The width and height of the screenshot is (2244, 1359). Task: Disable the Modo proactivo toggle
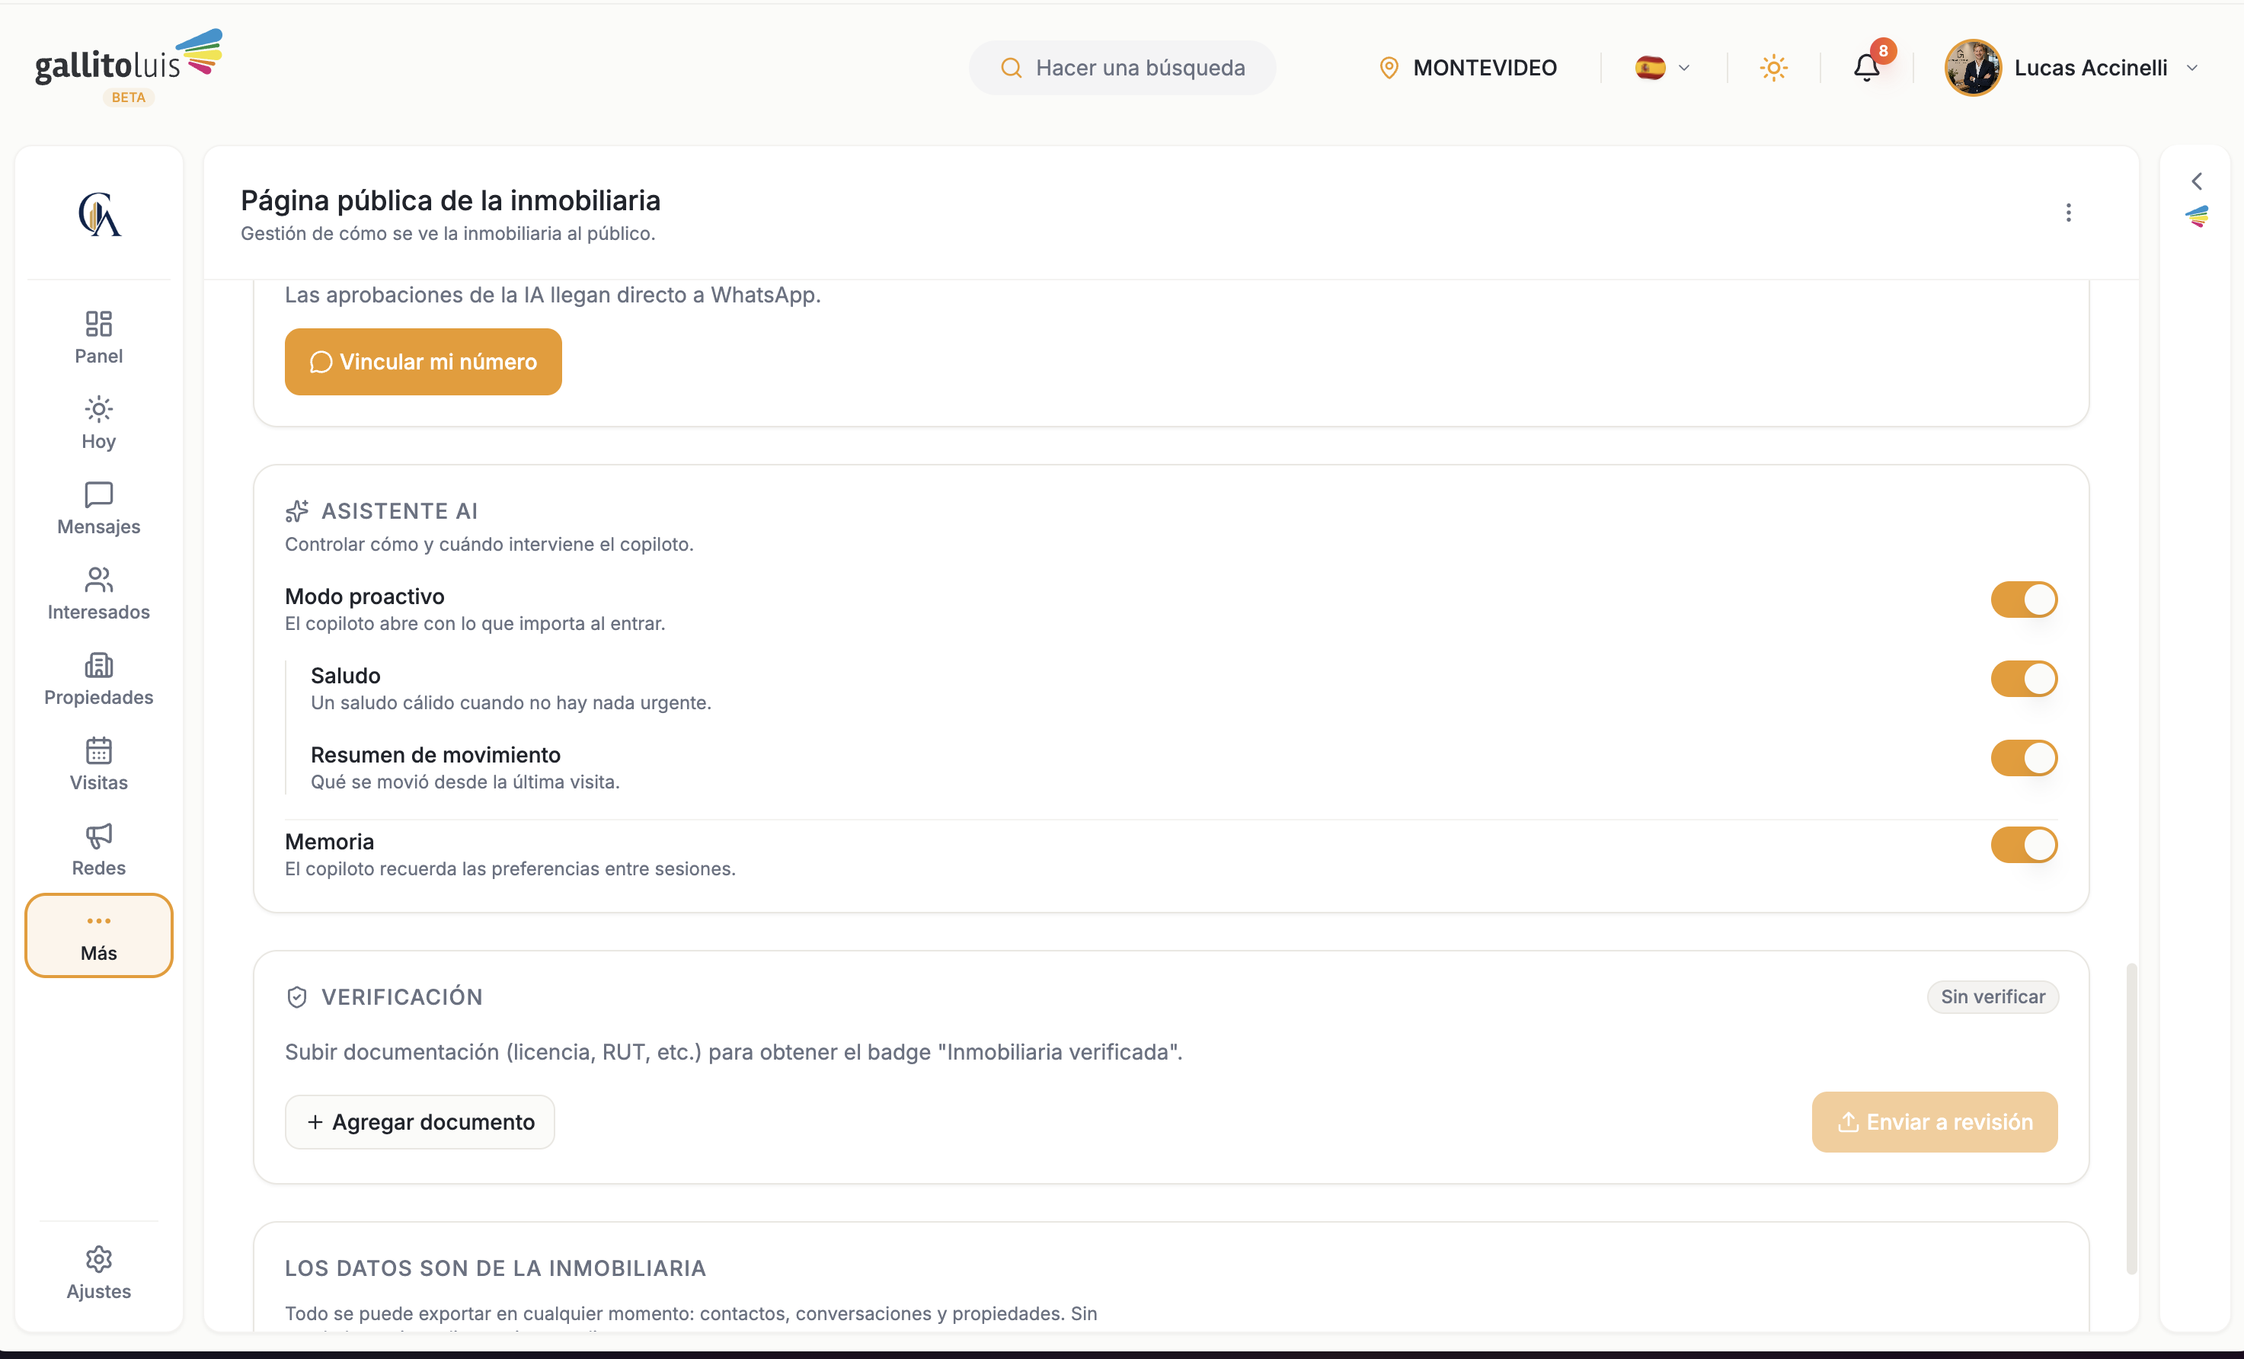point(2024,600)
